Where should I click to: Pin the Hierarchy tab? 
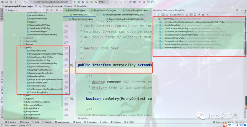coord(199,14)
